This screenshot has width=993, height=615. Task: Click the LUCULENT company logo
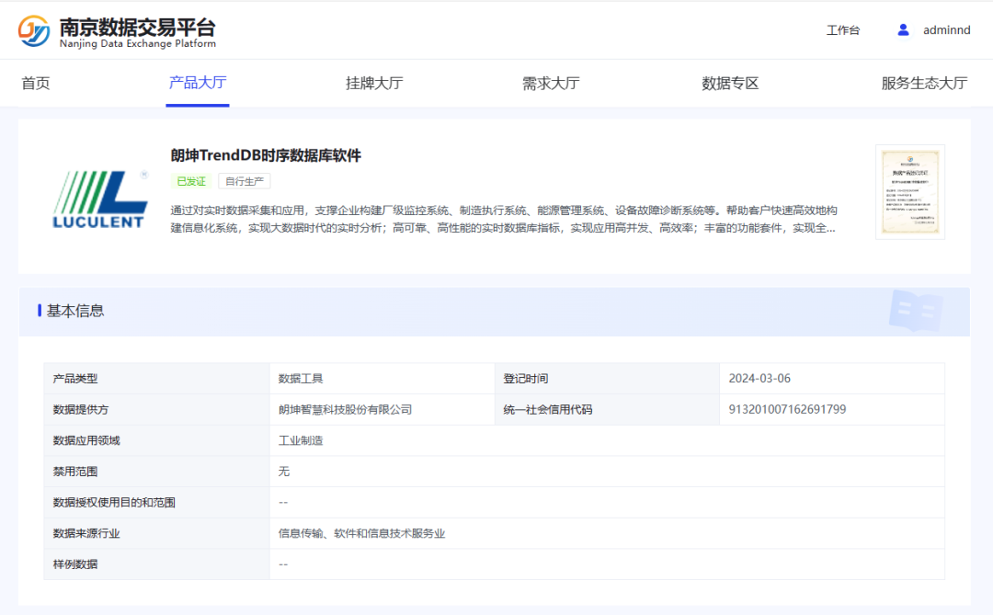(x=100, y=196)
